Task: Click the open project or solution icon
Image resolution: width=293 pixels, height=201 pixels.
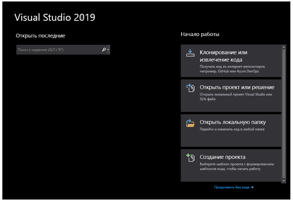Action: point(190,88)
